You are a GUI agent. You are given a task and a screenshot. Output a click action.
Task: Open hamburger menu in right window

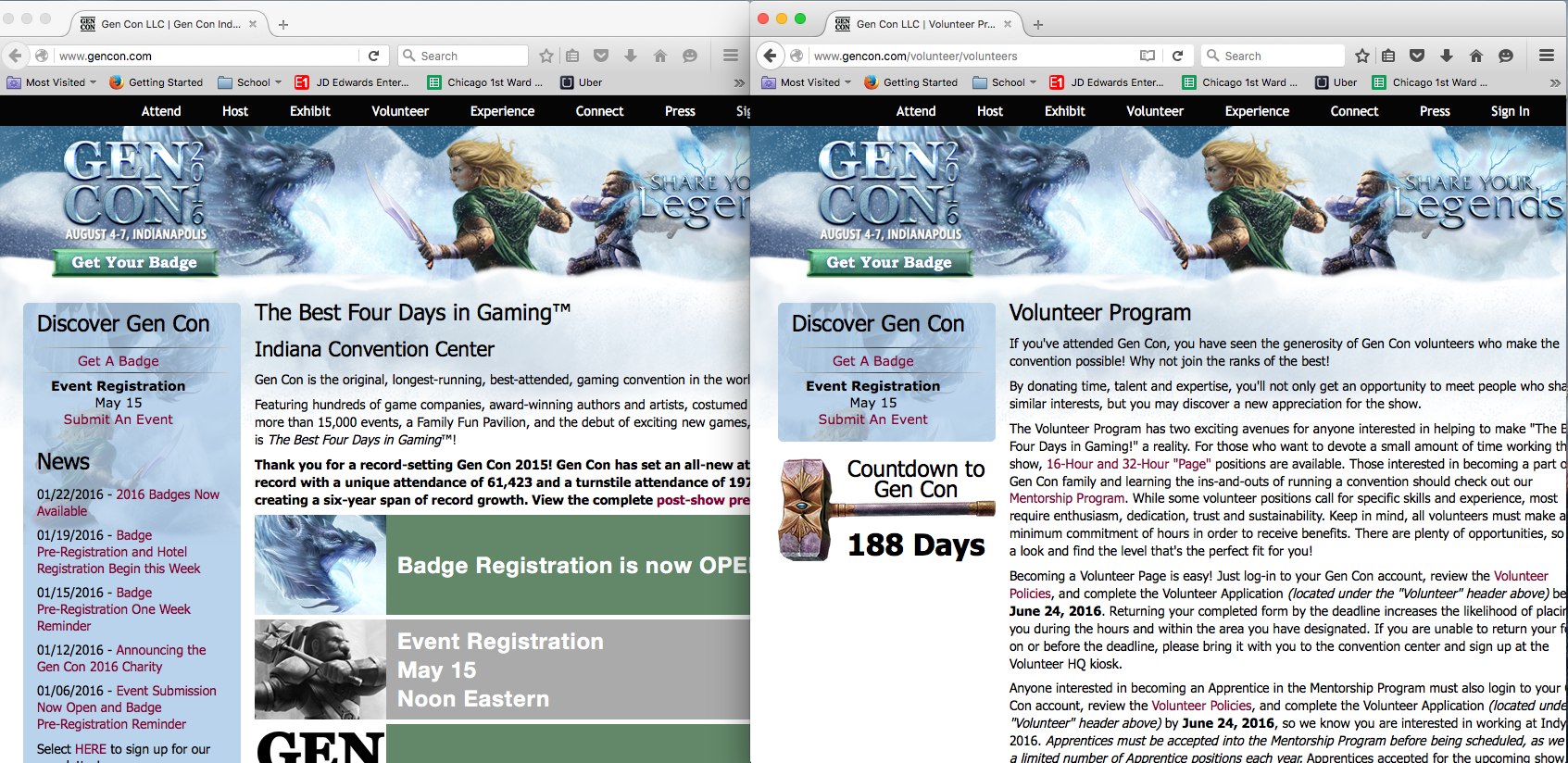[1547, 56]
